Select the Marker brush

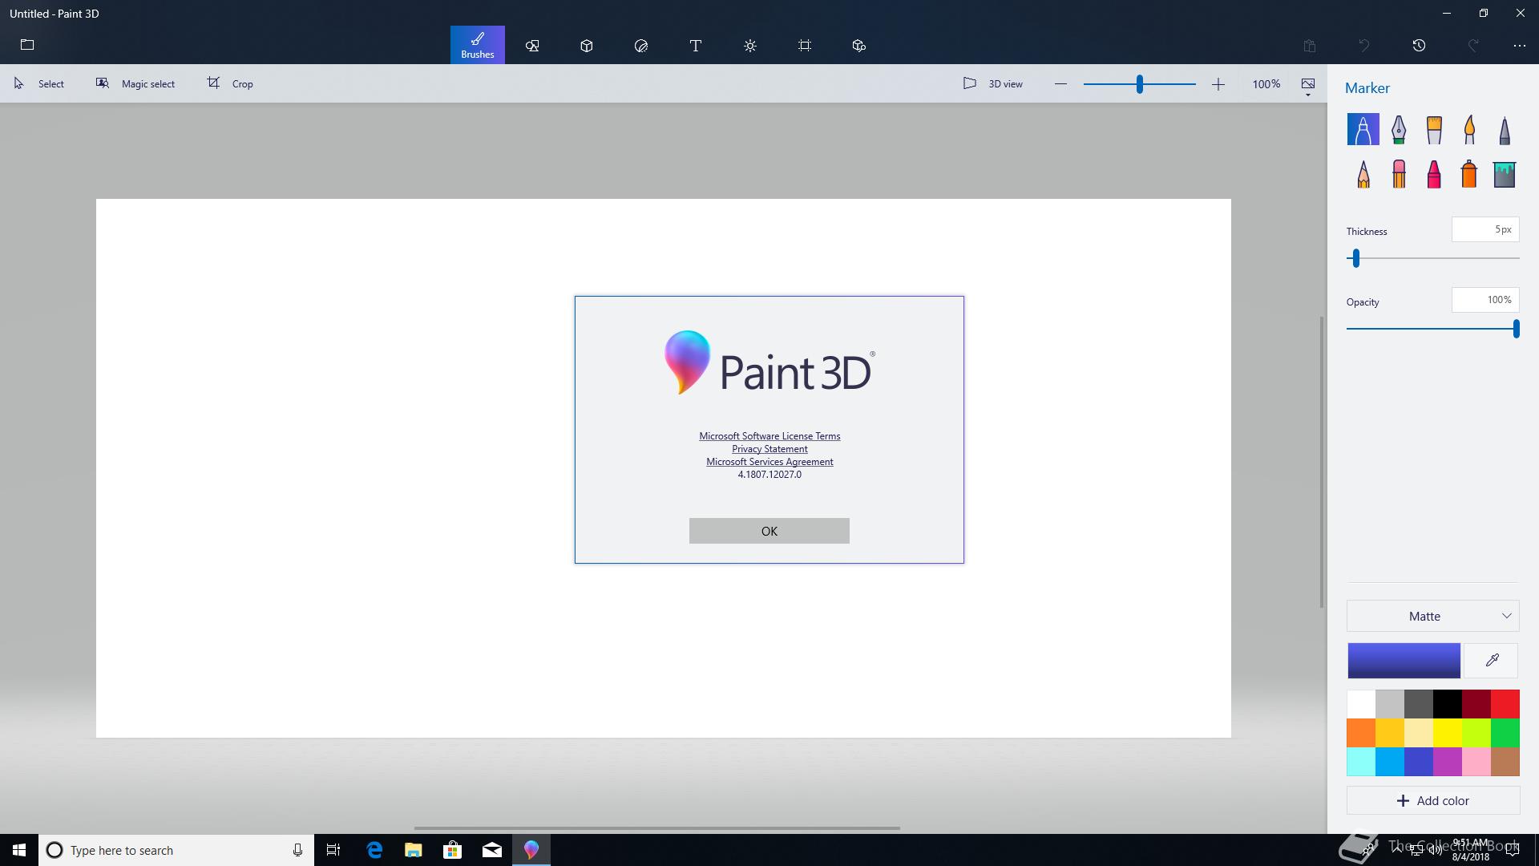point(1363,129)
